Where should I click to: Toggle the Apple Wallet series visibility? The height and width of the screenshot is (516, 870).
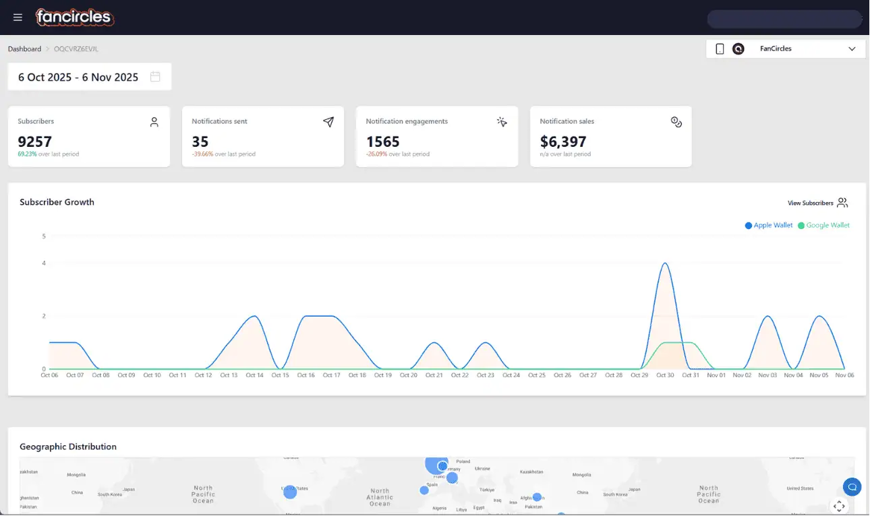coord(768,225)
